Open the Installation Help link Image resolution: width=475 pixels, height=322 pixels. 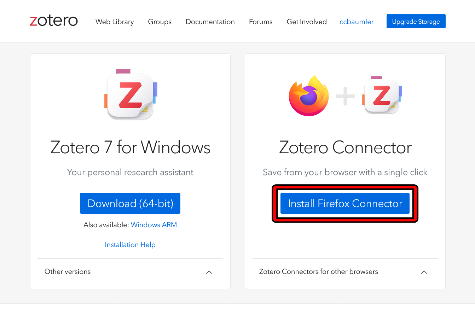point(130,245)
